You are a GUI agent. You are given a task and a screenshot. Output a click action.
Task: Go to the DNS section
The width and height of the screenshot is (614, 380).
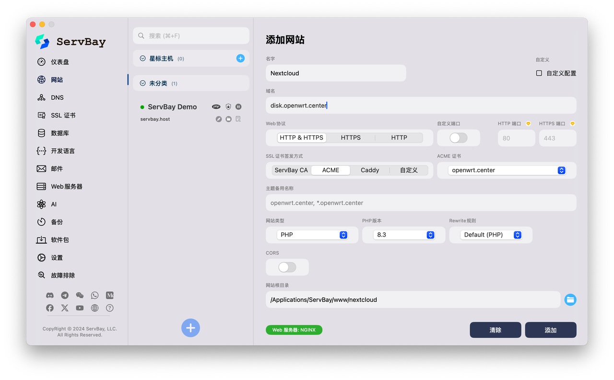[50, 97]
